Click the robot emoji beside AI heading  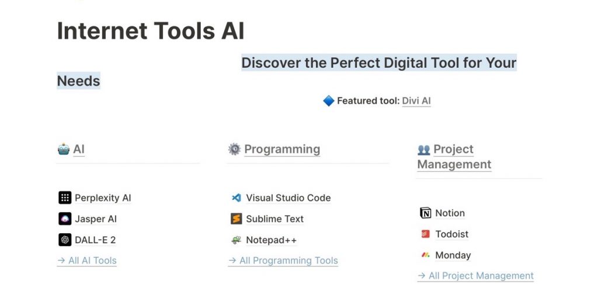pos(64,149)
